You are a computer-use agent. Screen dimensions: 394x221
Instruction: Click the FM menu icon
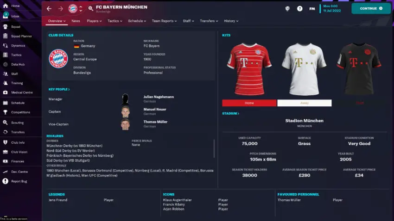(x=312, y=9)
